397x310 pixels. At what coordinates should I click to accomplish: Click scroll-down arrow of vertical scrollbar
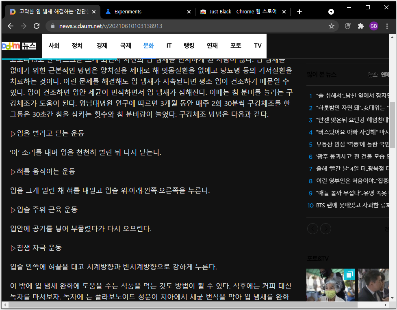[x=392, y=298]
